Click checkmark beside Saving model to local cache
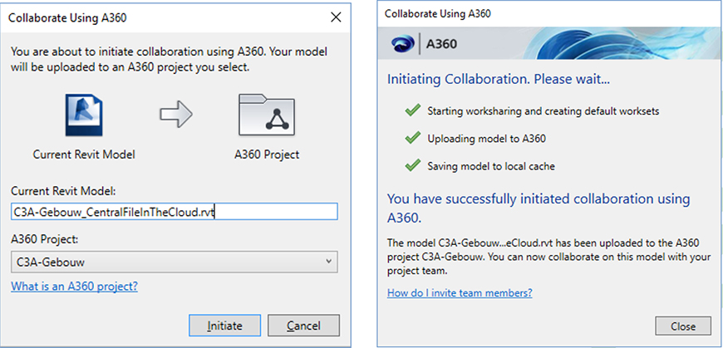This screenshot has height=348, width=723. pos(412,165)
